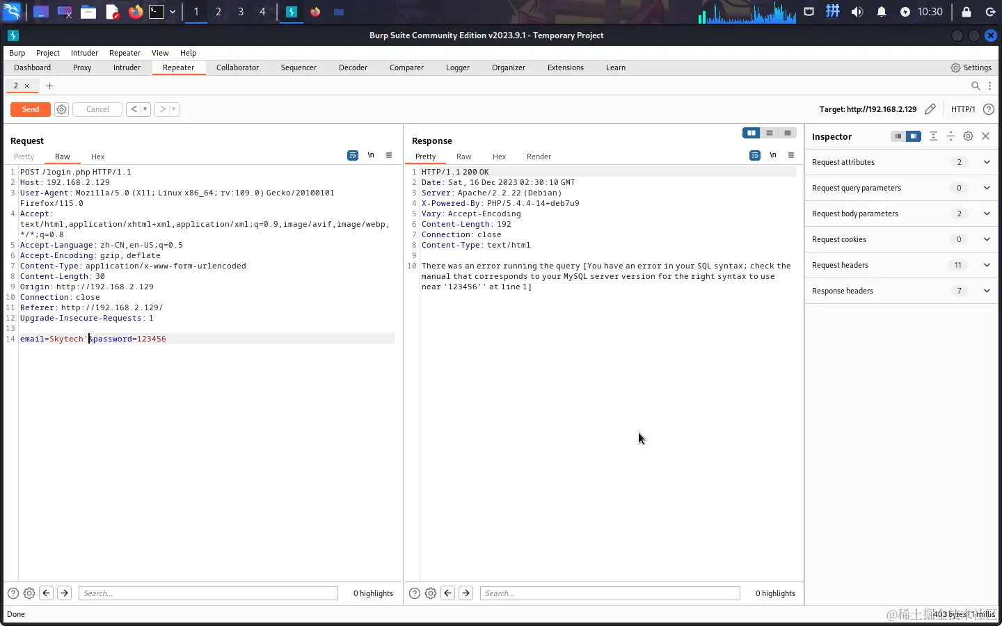
Task: Select side-by-side layout view
Action: click(751, 133)
